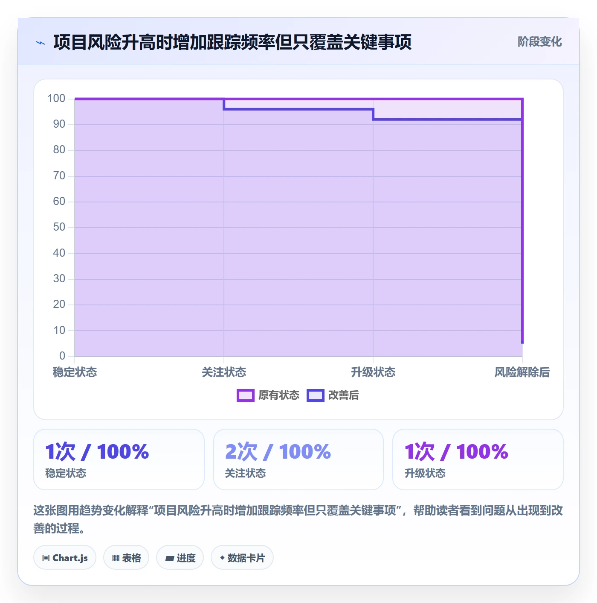Viewport: 597px width, 603px height.
Task: Click the Chart.js tag icon
Action: point(46,558)
